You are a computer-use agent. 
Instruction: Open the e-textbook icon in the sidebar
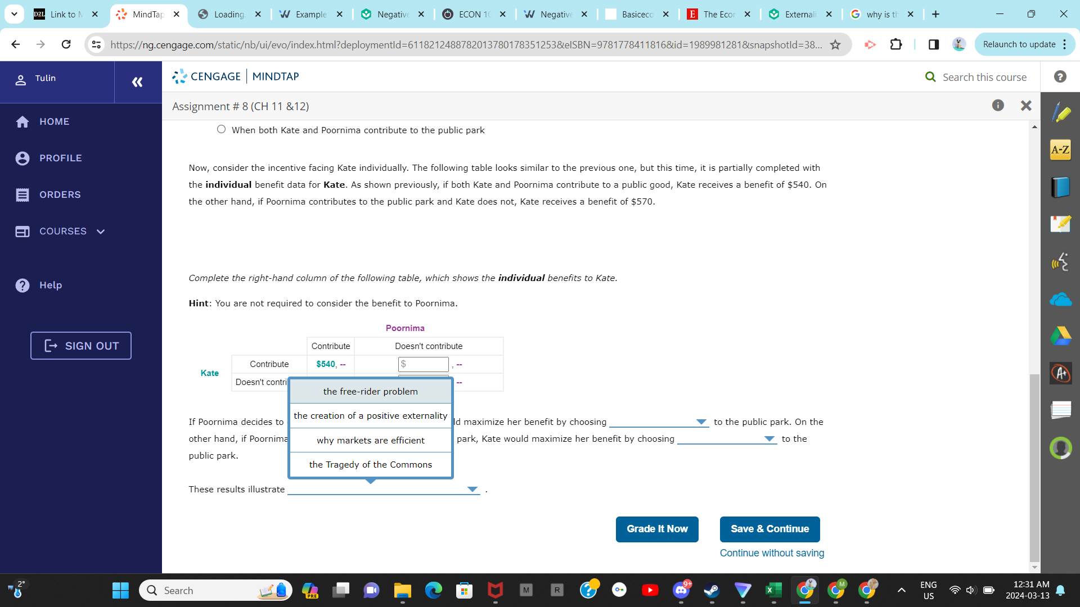point(1061,187)
